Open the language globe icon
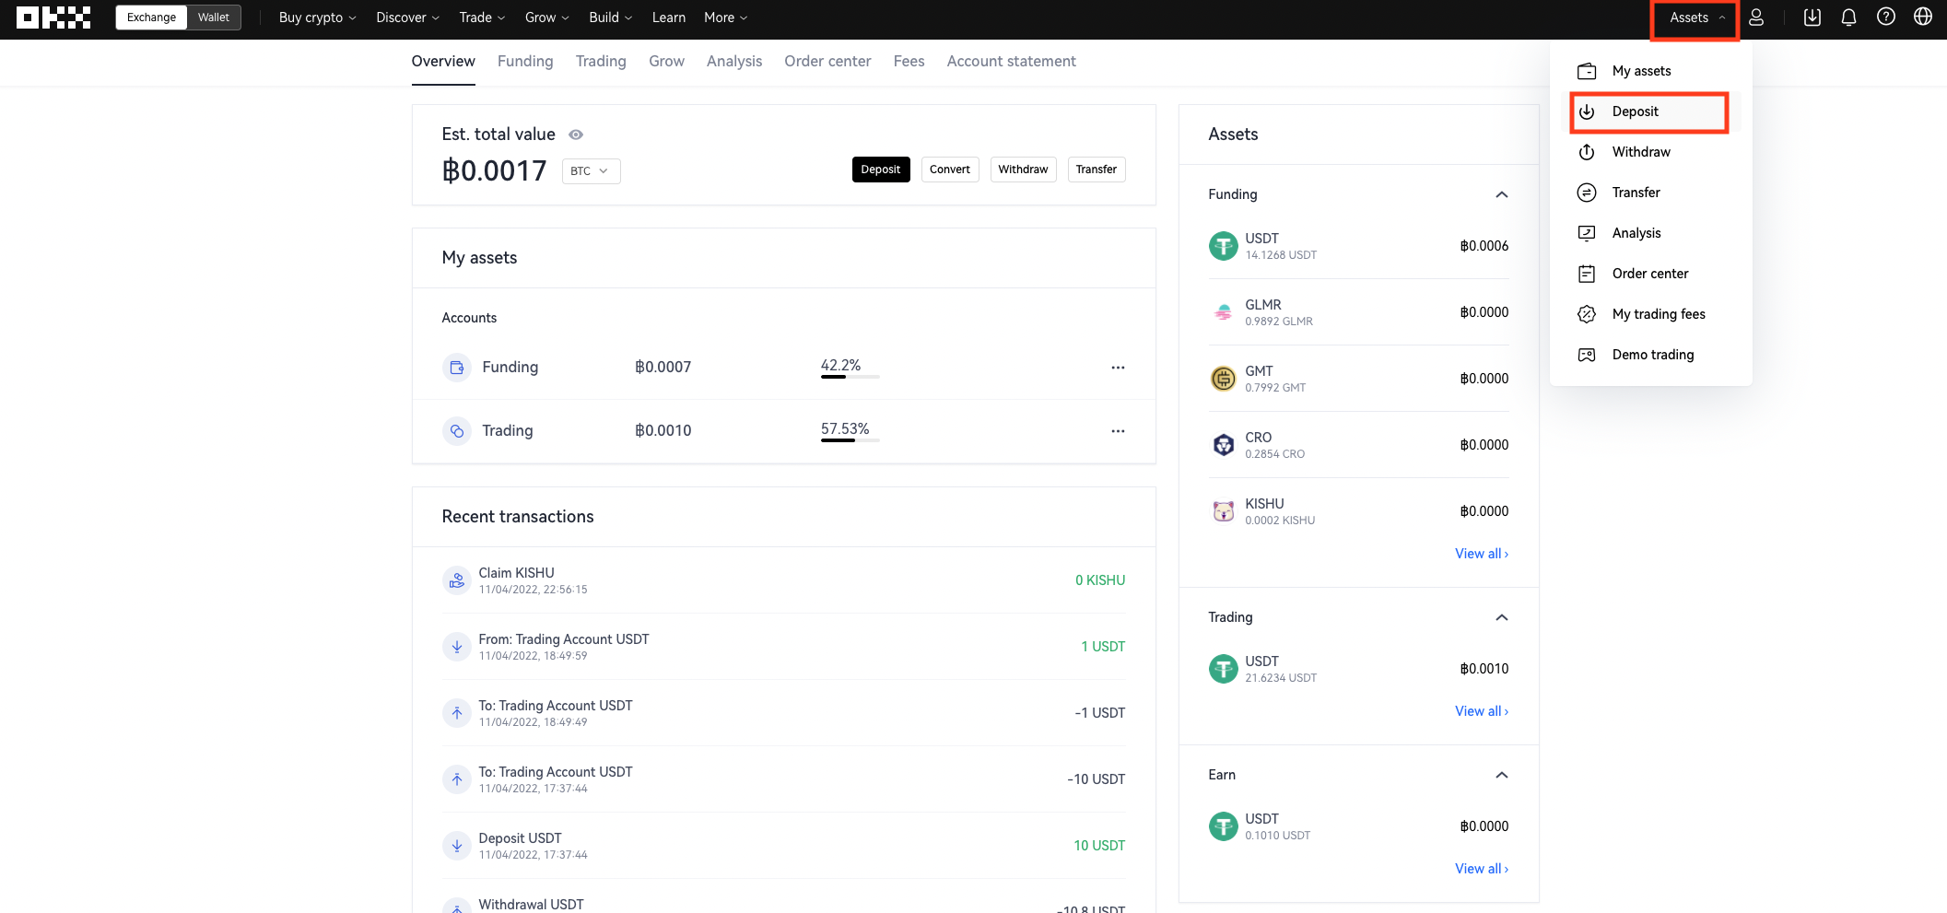 (1922, 18)
